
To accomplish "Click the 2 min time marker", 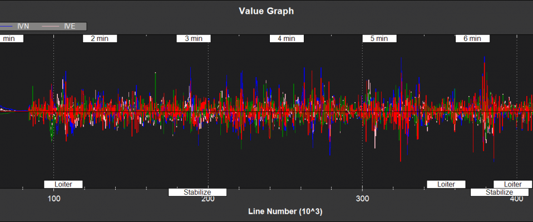I will [100, 39].
